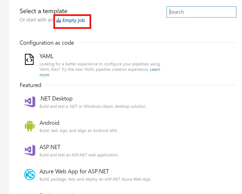Click the Featured section heading
The height and width of the screenshot is (194, 242).
coord(30,85)
